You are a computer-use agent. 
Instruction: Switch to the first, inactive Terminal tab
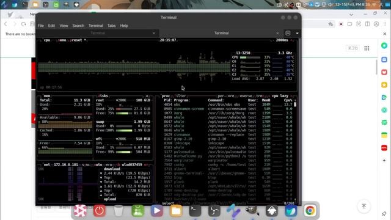98,33
